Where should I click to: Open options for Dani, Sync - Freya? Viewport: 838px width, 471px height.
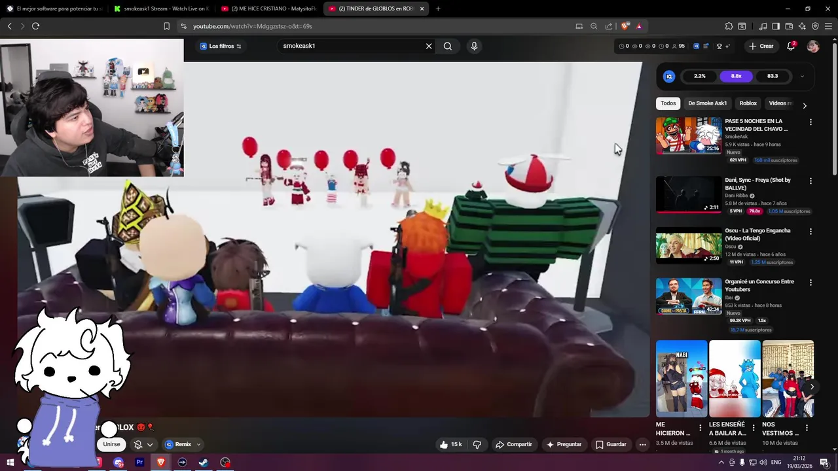point(811,181)
